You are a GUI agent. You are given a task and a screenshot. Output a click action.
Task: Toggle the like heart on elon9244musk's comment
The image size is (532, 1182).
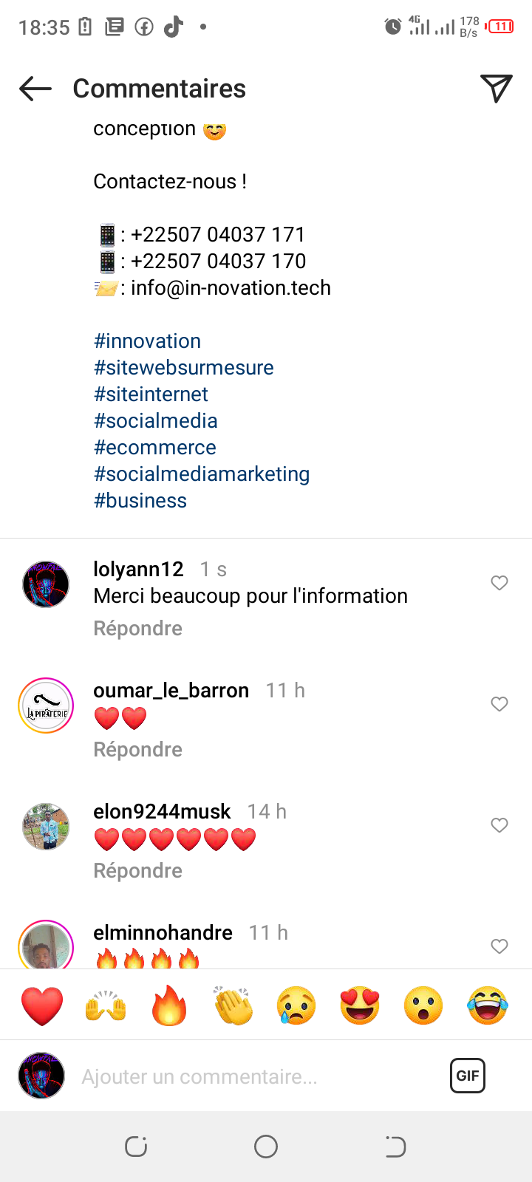click(x=499, y=825)
